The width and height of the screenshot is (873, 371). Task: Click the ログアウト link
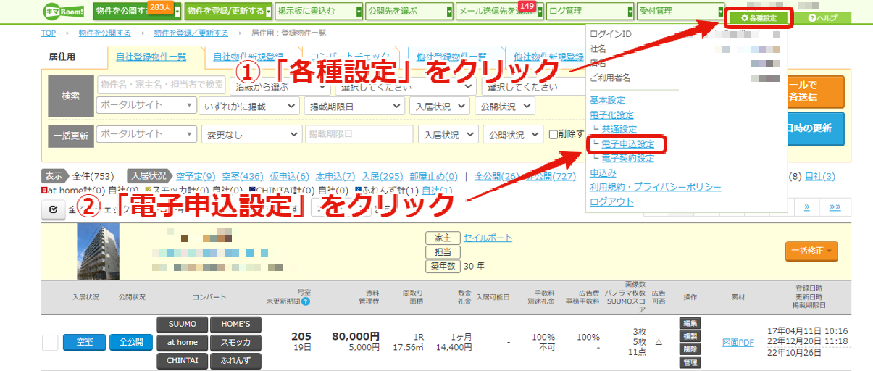point(611,201)
